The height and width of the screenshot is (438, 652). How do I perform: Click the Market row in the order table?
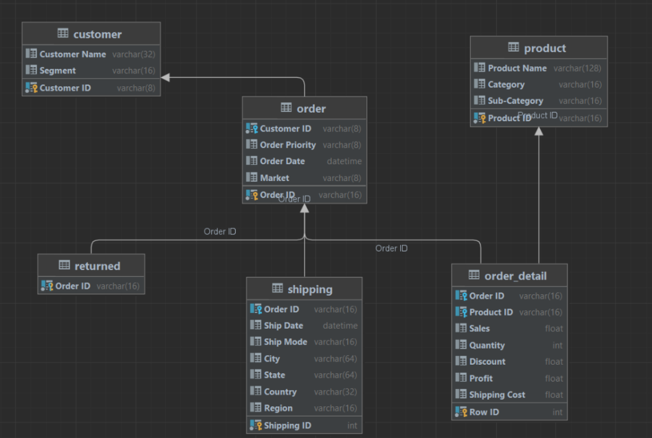tap(275, 177)
